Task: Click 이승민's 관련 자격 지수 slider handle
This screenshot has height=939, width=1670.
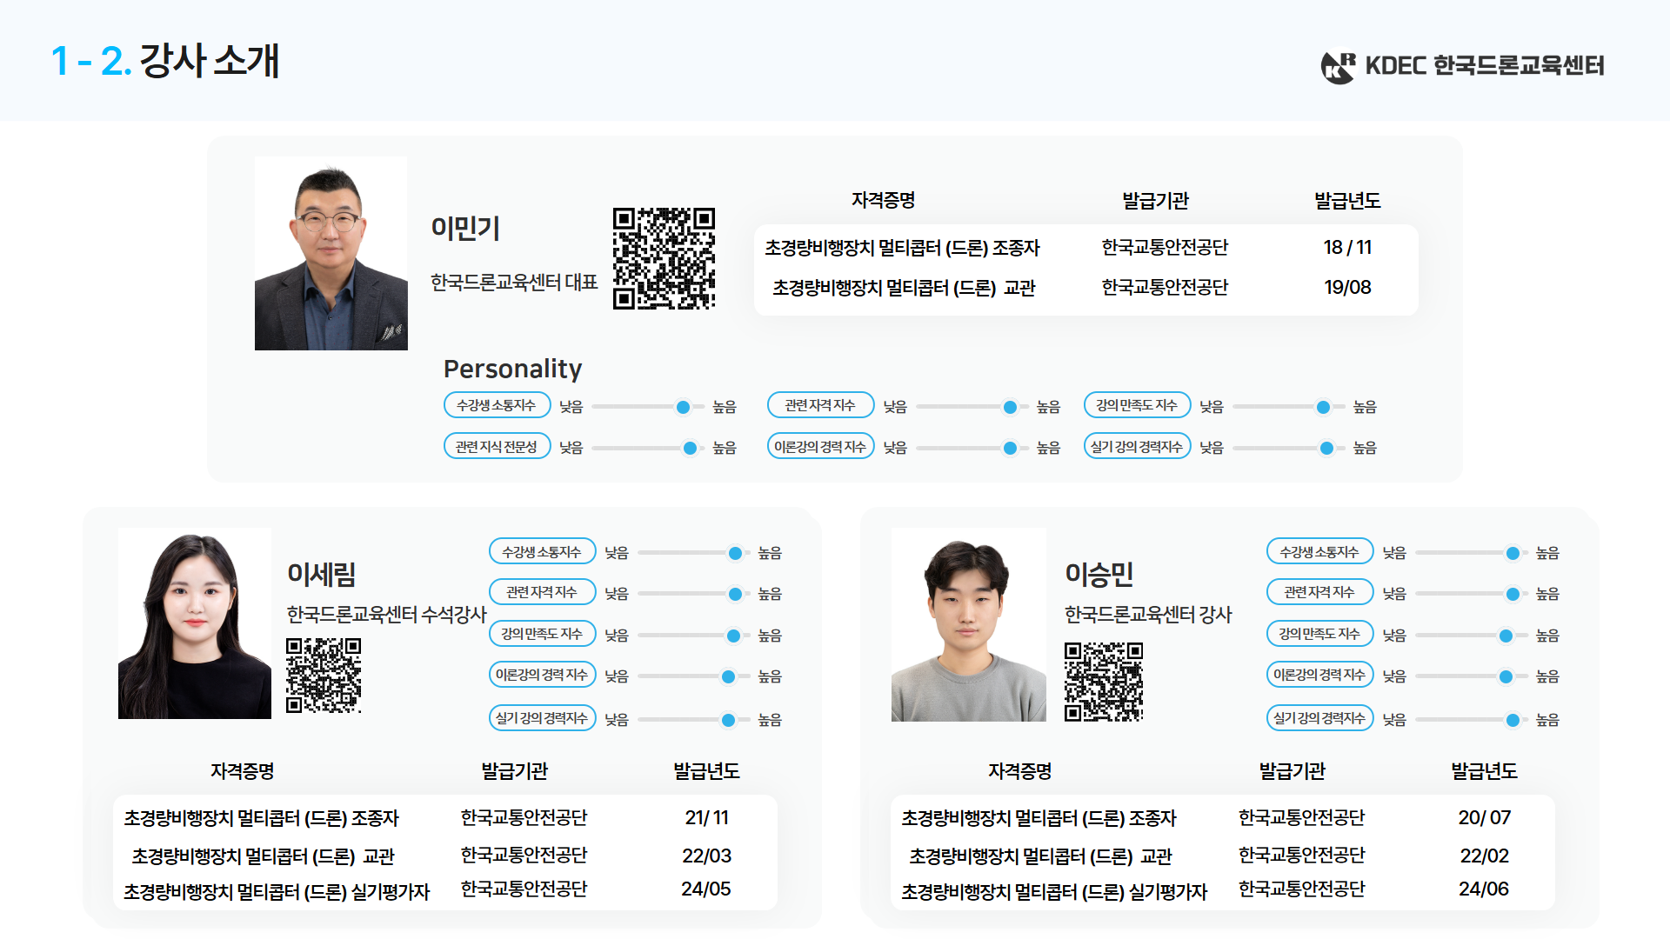Action: click(x=1513, y=594)
